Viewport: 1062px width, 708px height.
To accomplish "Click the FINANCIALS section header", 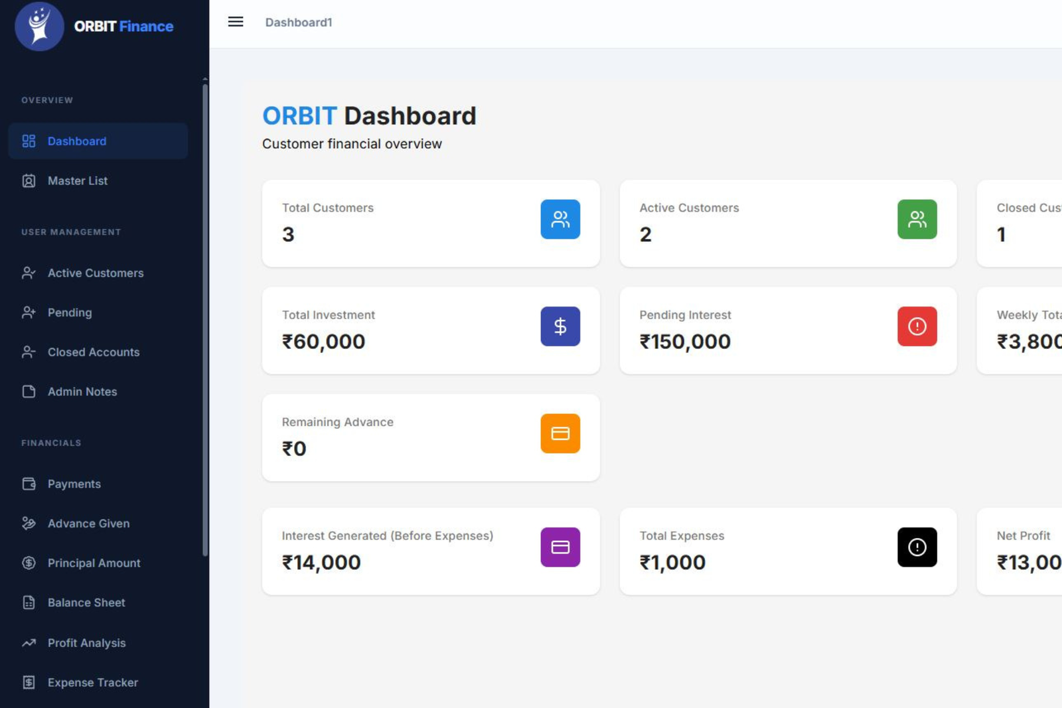I will click(x=51, y=443).
